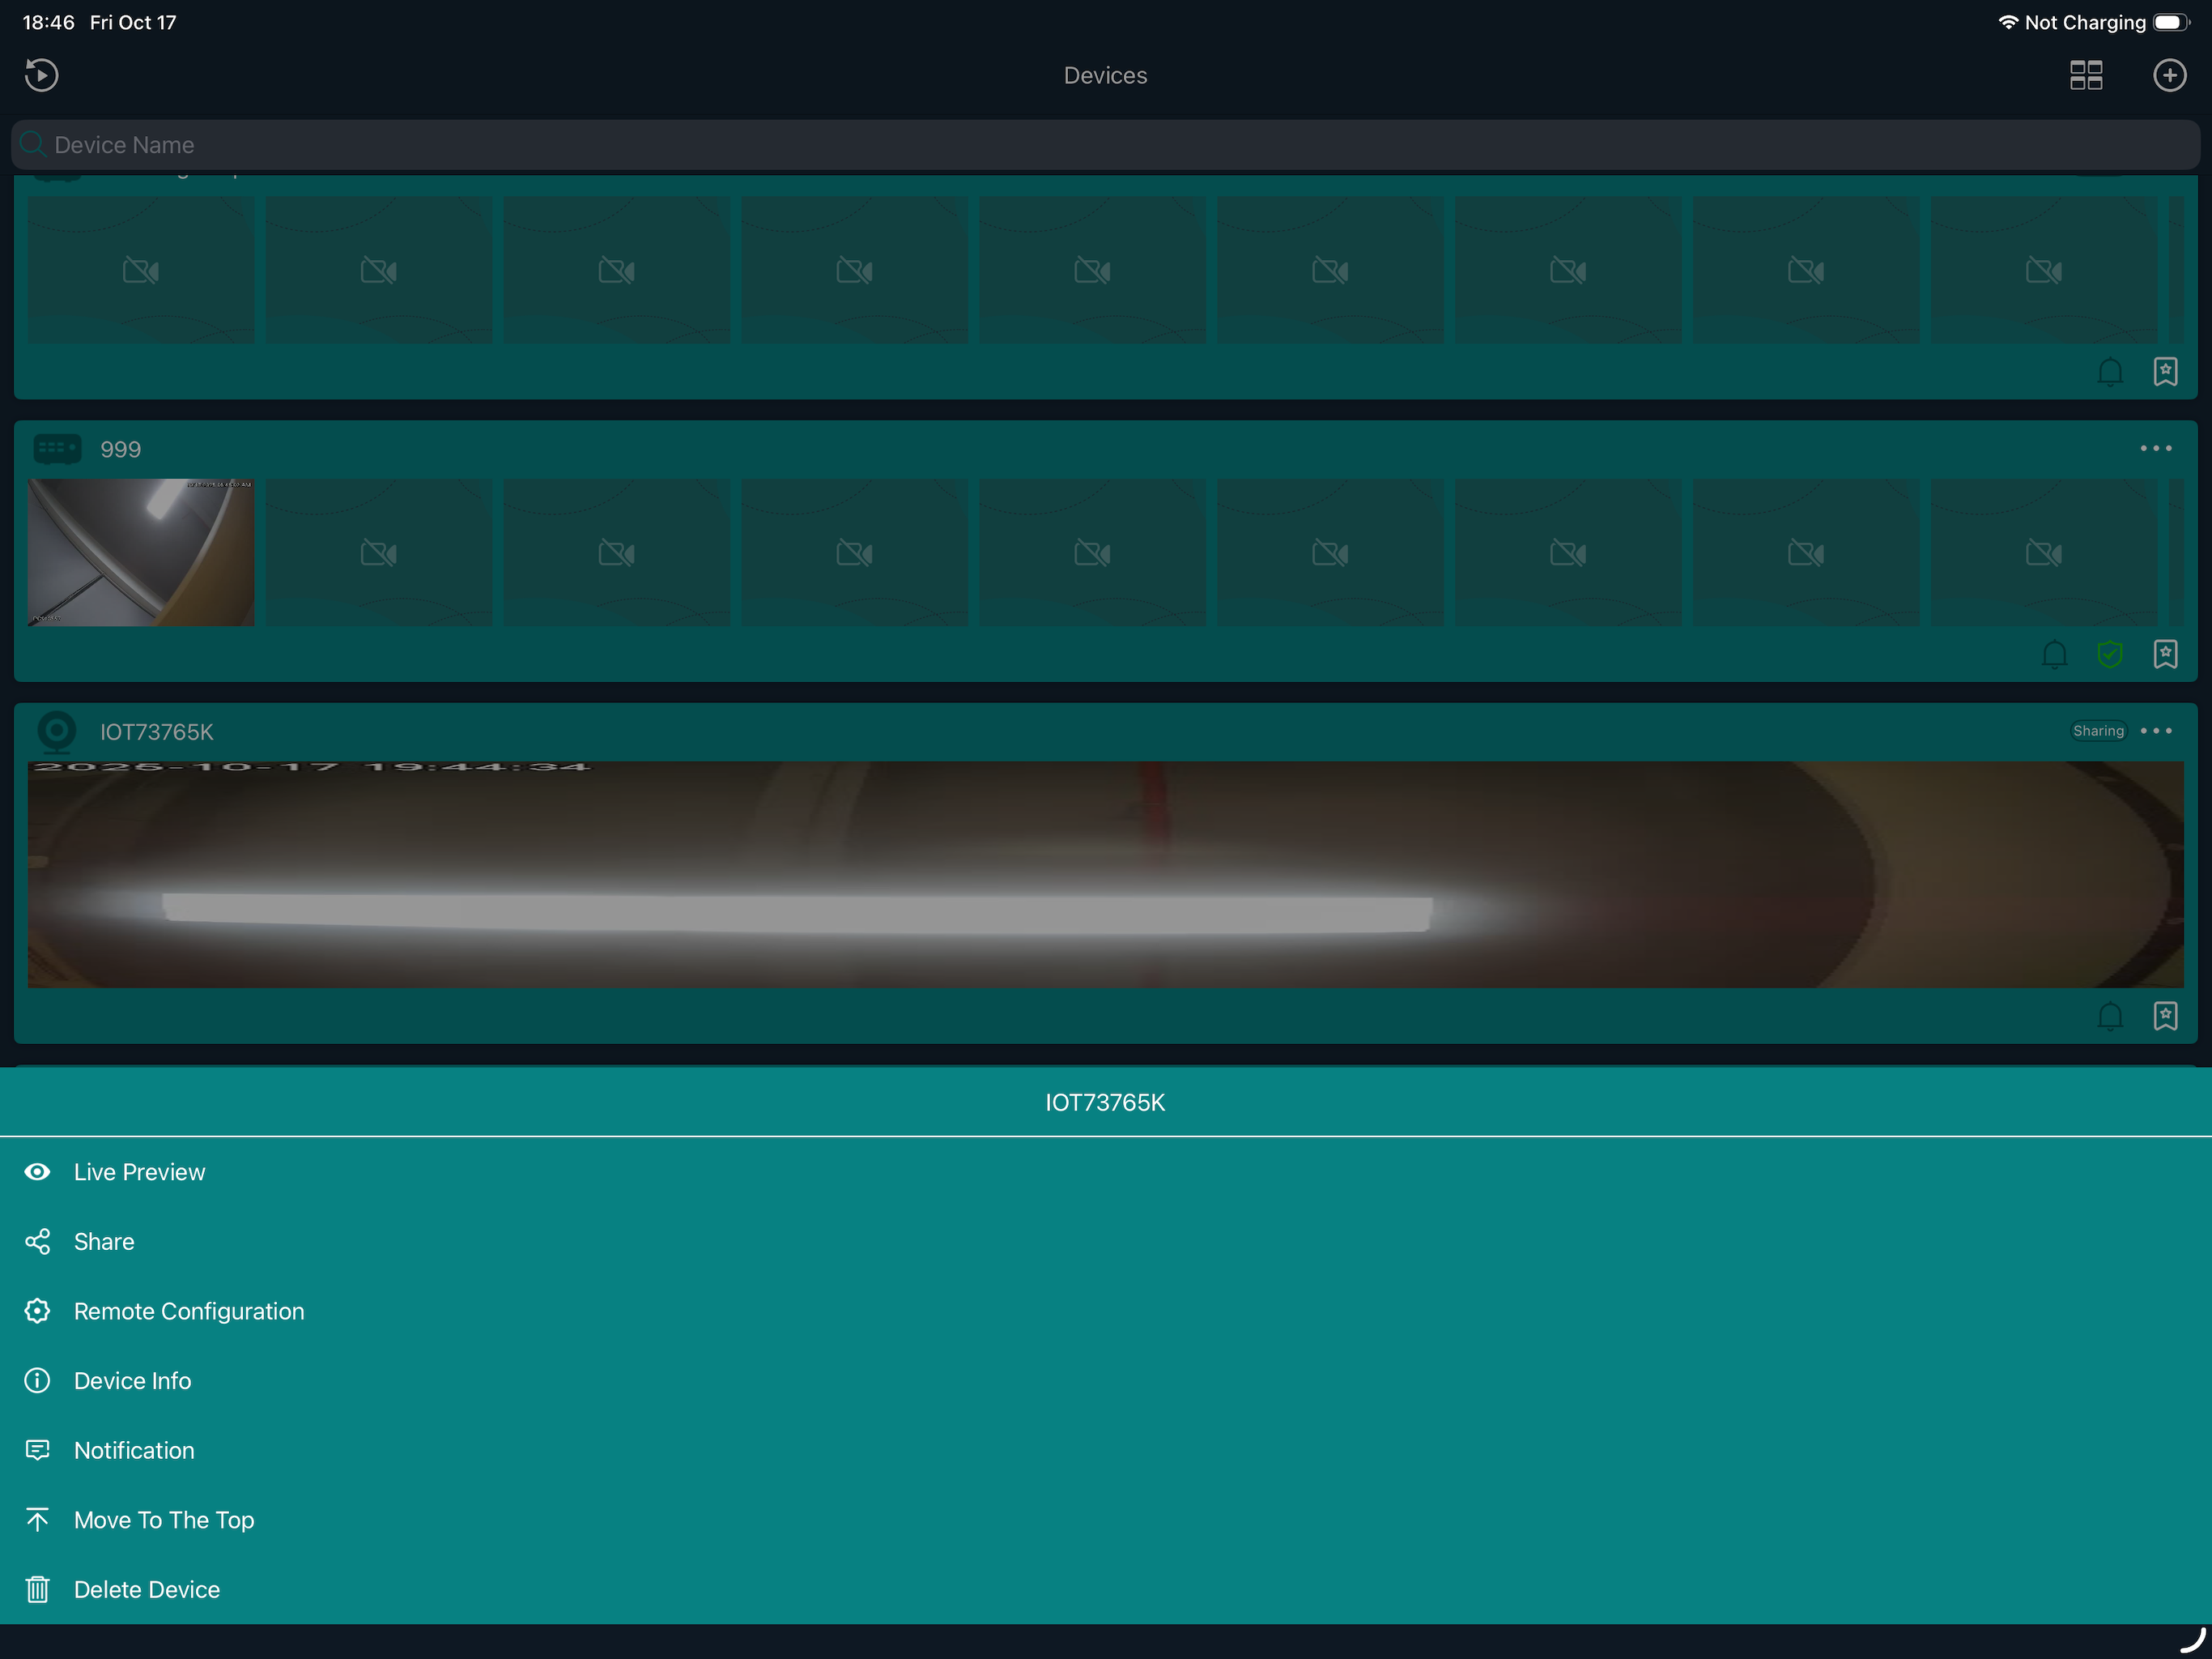This screenshot has width=2212, height=1659.
Task: Click the Sharing badge on IOT73765K
Action: click(x=2098, y=731)
